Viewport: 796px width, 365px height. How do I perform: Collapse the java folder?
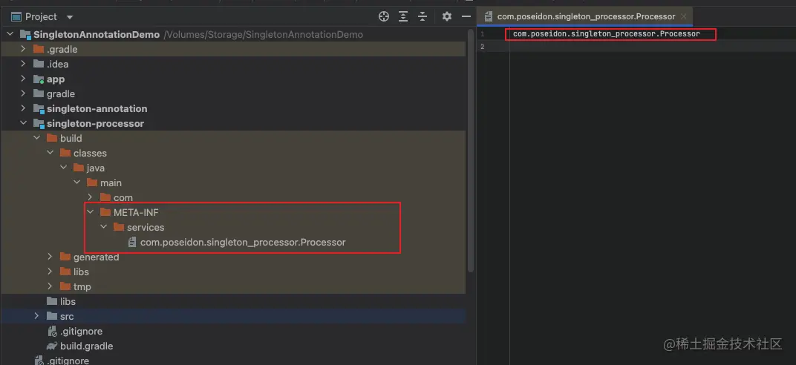click(x=63, y=168)
